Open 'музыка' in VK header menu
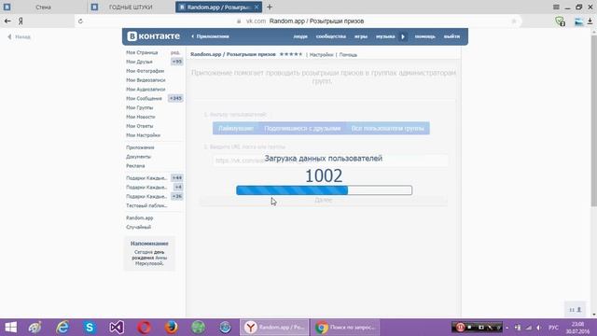 point(385,36)
